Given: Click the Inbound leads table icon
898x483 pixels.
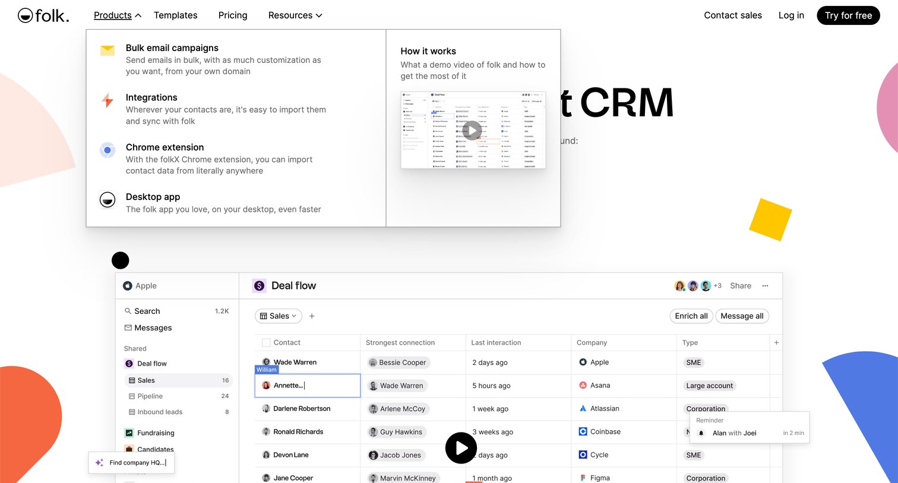Looking at the screenshot, I should tap(132, 412).
